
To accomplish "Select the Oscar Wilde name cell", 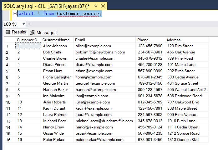I will click(x=57, y=133).
